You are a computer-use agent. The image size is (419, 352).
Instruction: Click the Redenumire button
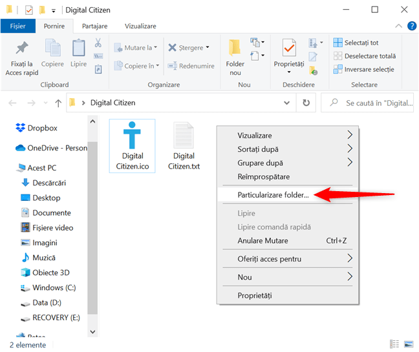tap(191, 66)
